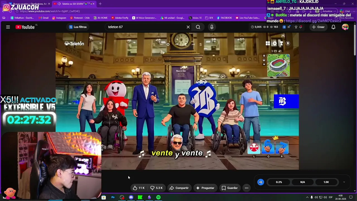The width and height of the screenshot is (357, 201).
Task: Open the Pinterest - Chile bookmark
Action: 80,18
